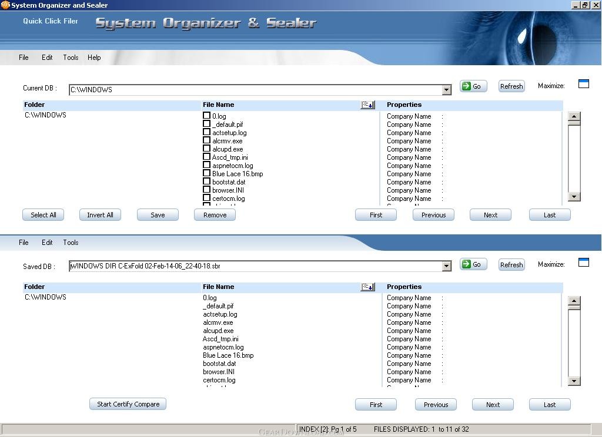Viewport: 602px width, 437px height.
Task: Select bootstat.dat in the saved DB list
Action: (219, 364)
